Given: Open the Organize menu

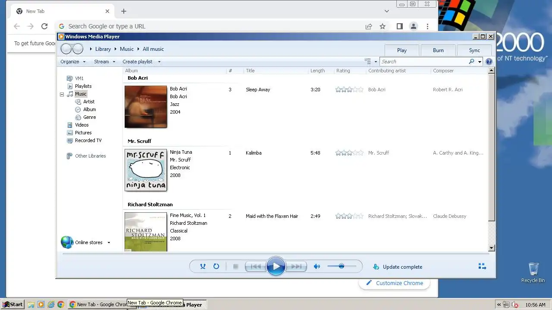Looking at the screenshot, I should [73, 62].
